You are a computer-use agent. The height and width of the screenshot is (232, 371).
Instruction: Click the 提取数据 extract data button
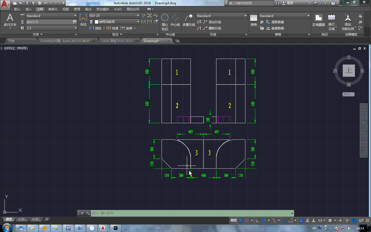tap(275, 22)
